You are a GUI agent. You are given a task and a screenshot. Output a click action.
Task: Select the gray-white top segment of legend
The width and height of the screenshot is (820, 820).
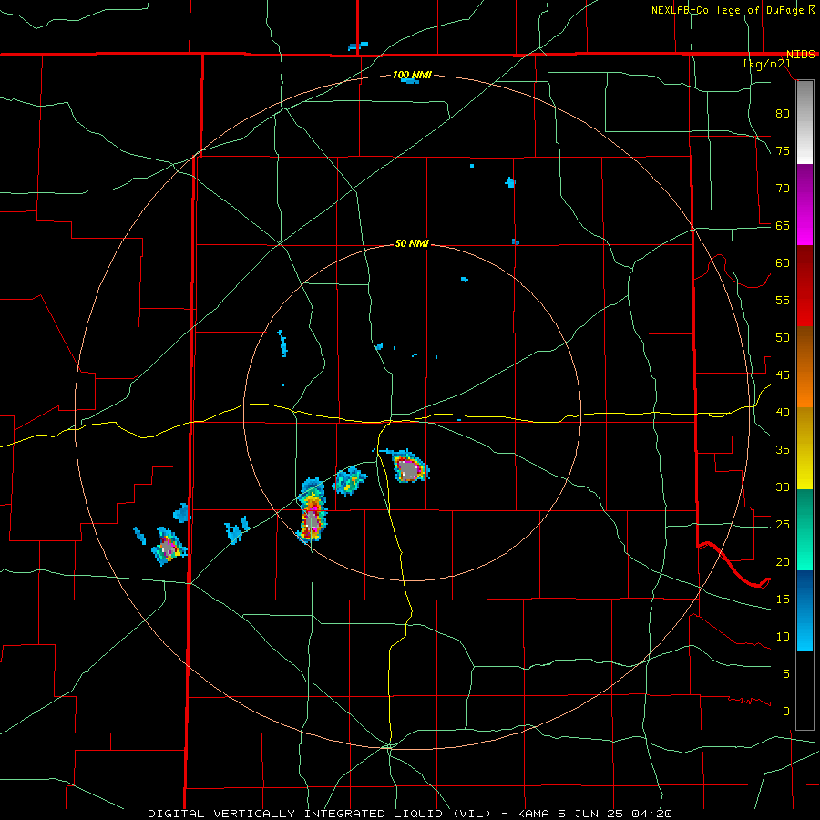(805, 122)
